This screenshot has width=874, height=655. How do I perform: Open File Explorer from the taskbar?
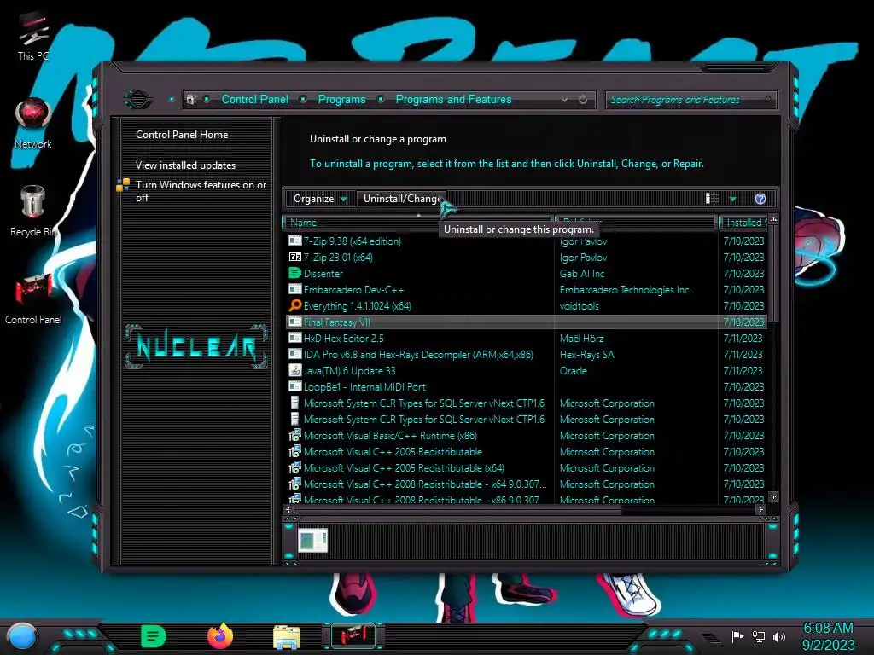click(287, 637)
